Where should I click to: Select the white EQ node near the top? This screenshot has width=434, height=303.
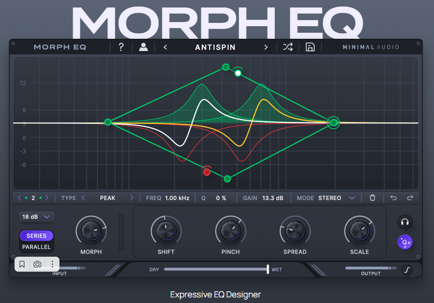coord(238,73)
